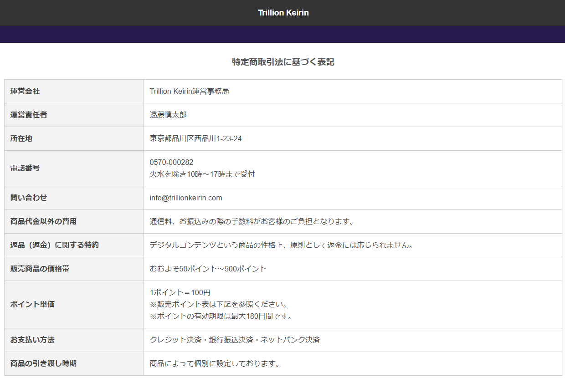This screenshot has height=378, width=565.
Task: Click the 通信料、お振込みの際の手数料 fee description
Action: 252,221
